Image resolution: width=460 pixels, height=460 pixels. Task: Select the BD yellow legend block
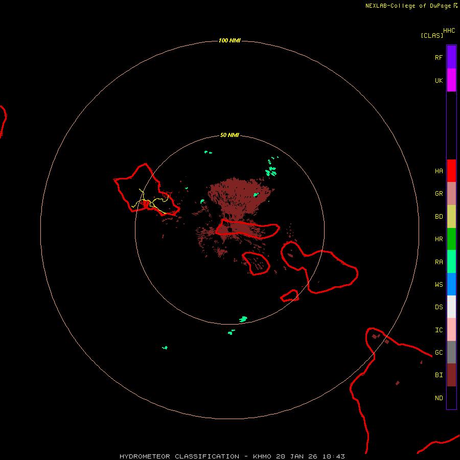[x=451, y=216]
